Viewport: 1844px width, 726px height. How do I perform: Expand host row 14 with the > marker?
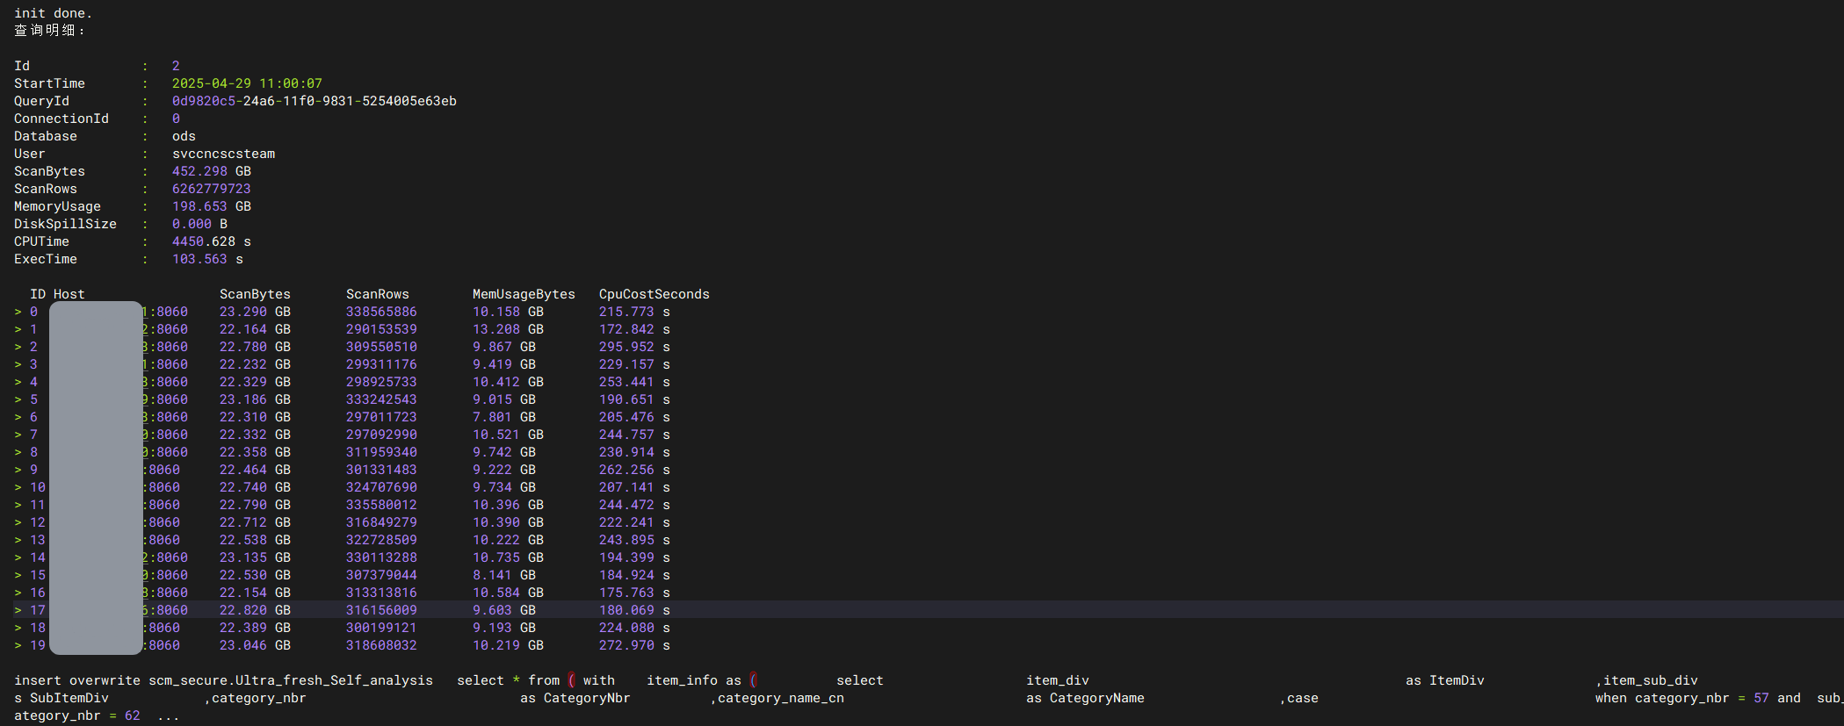(18, 557)
